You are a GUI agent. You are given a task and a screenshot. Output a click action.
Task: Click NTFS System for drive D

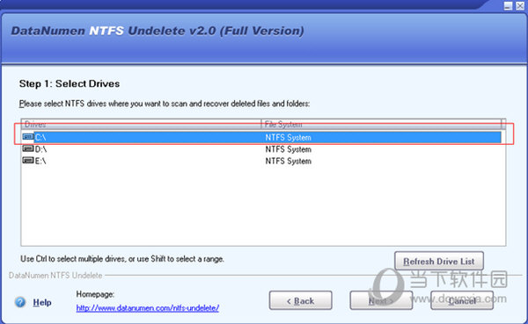pos(288,149)
